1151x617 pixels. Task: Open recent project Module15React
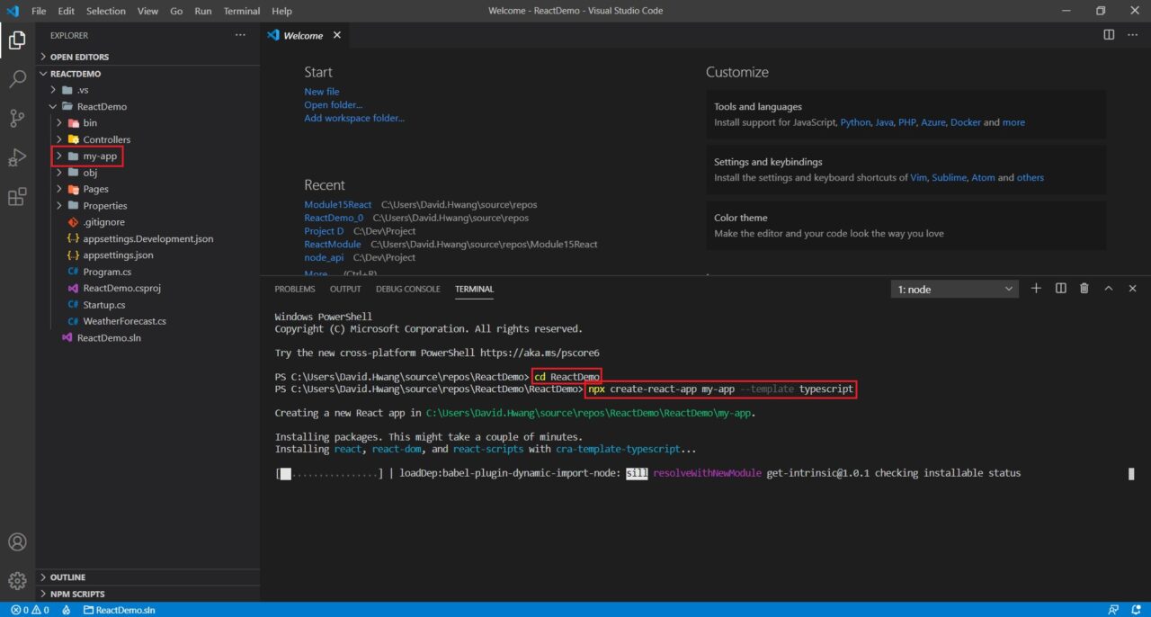coord(337,205)
